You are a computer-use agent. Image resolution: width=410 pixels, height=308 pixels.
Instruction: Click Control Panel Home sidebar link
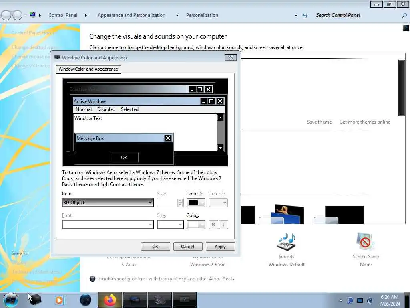[x=33, y=33]
